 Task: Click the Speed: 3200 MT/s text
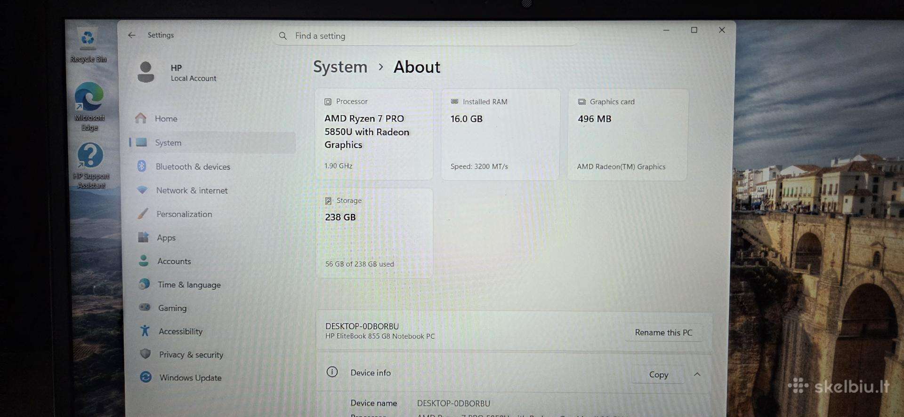tap(479, 166)
